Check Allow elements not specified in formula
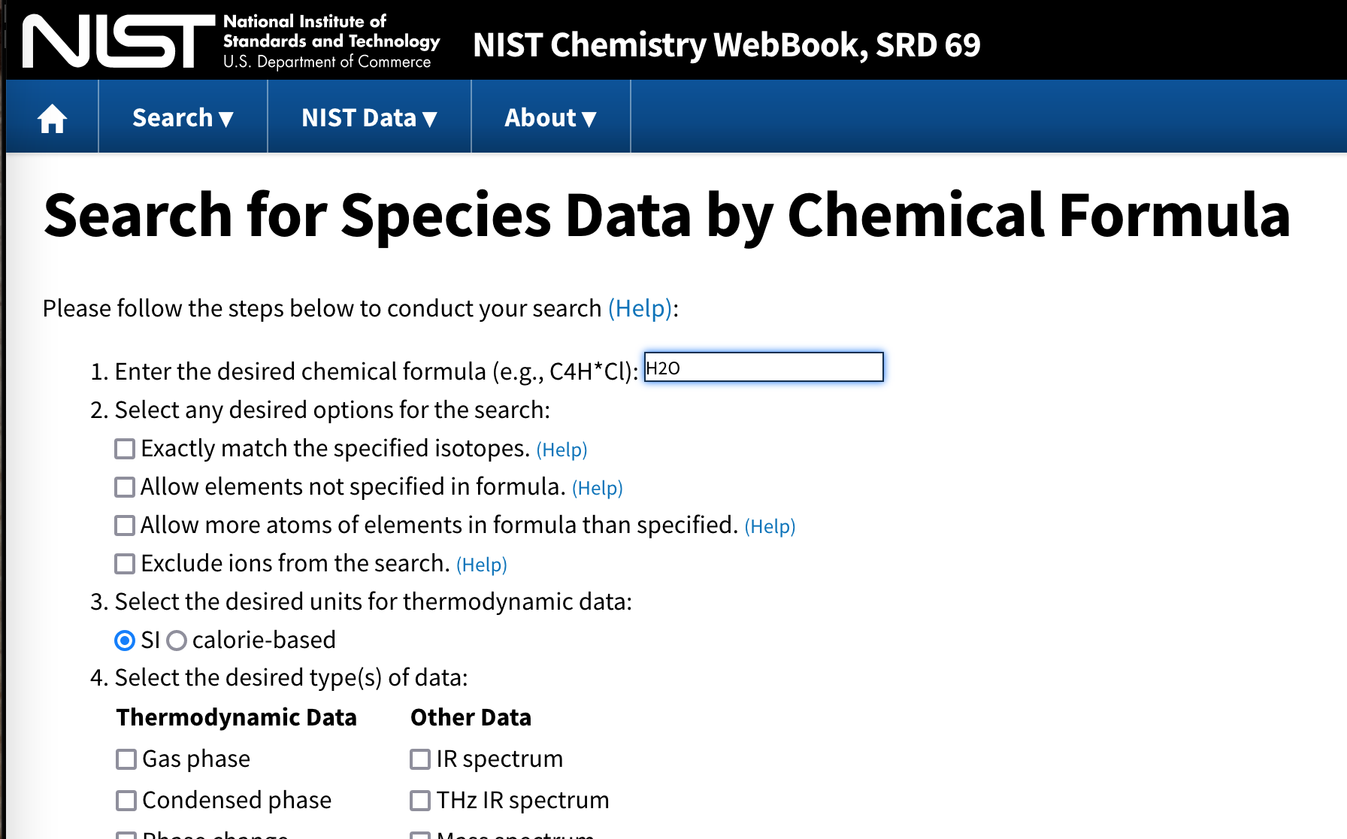Image resolution: width=1347 pixels, height=839 pixels. [x=125, y=487]
